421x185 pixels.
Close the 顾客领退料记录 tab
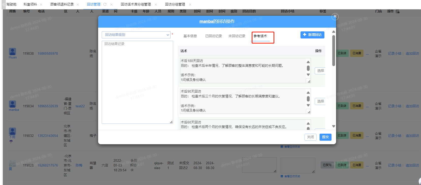[78, 5]
